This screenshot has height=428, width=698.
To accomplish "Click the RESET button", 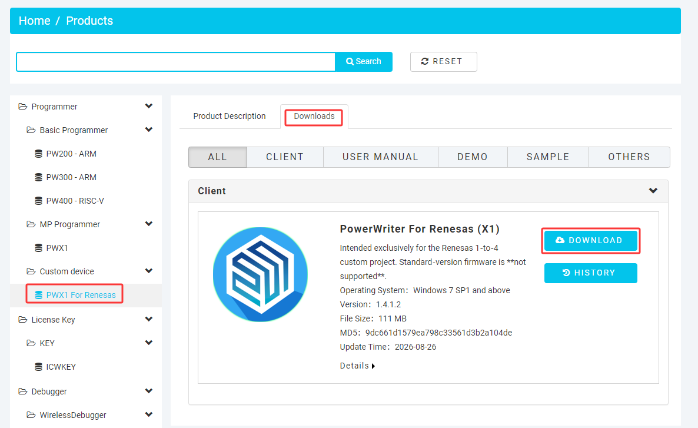I will point(443,61).
